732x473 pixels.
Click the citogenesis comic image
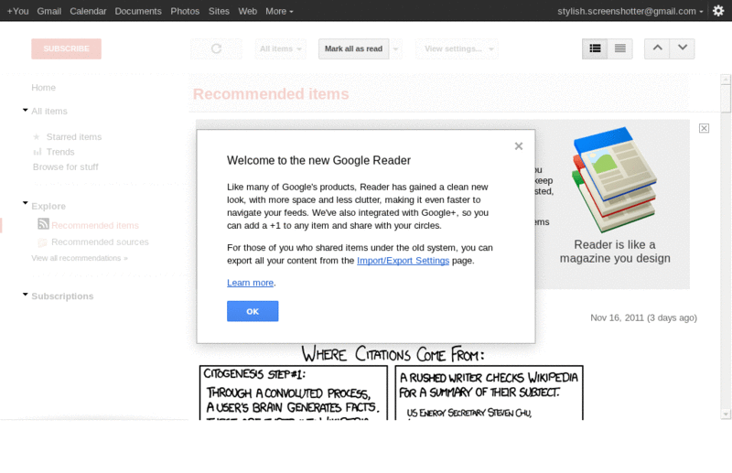tap(392, 382)
